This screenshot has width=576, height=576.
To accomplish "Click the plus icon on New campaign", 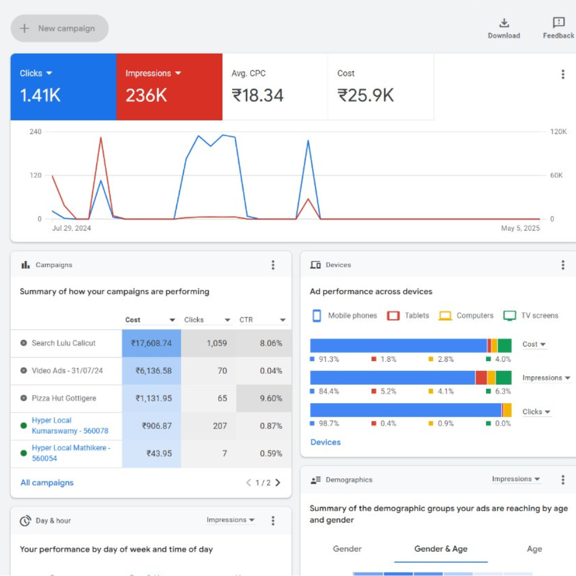I will 25,28.
